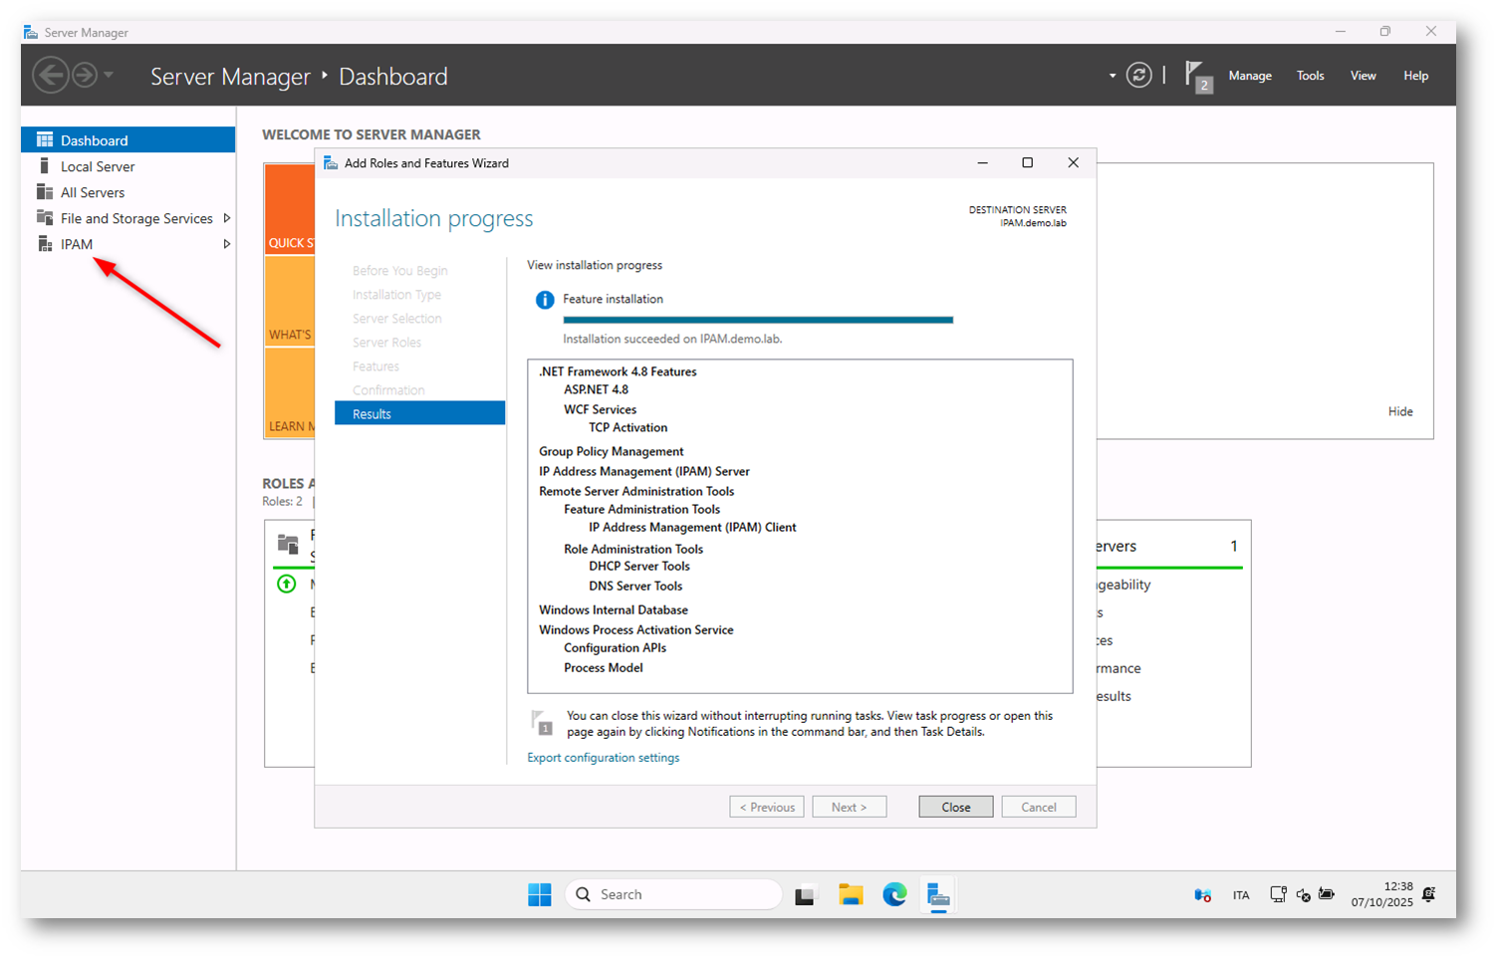Click the QUICK START tile behind the wizard

click(290, 209)
